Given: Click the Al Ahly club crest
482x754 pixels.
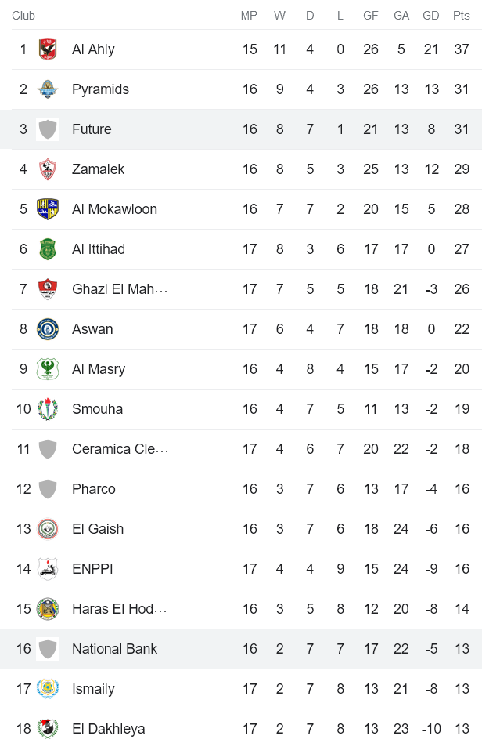Looking at the screenshot, I should point(48,49).
